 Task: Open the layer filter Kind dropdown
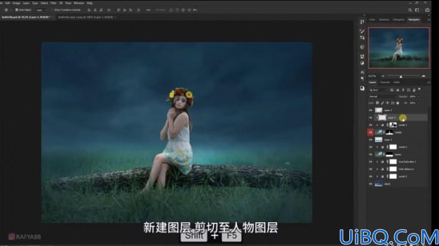[x=378, y=90]
